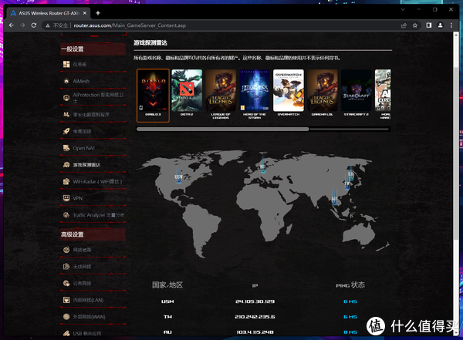Reload the router page

click(x=34, y=25)
